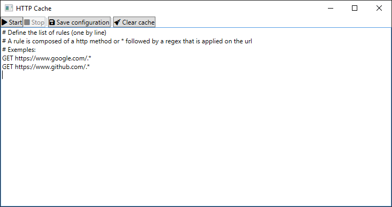
Task: Click the HTTP Cache window title text
Action: click(x=34, y=8)
